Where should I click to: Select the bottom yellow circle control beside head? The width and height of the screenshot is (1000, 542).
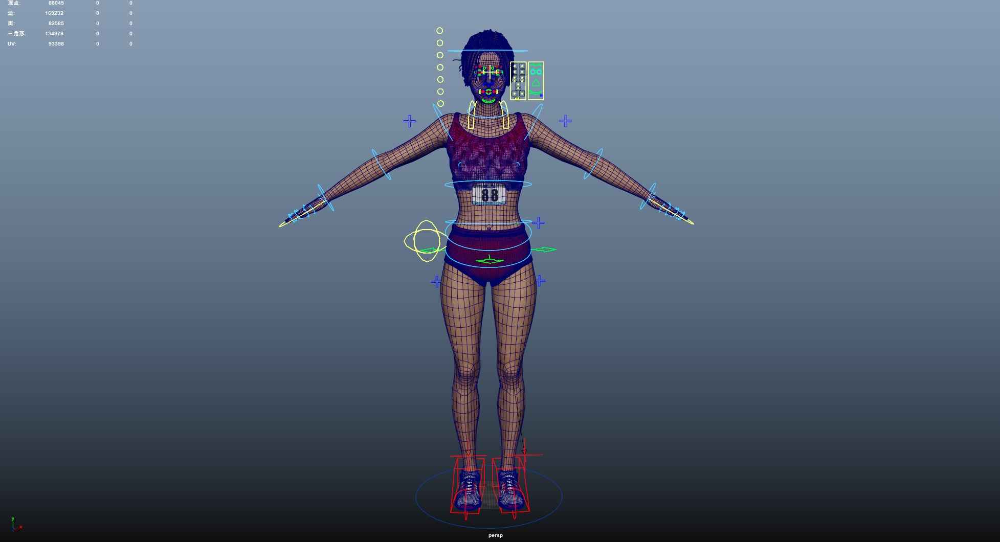point(440,104)
